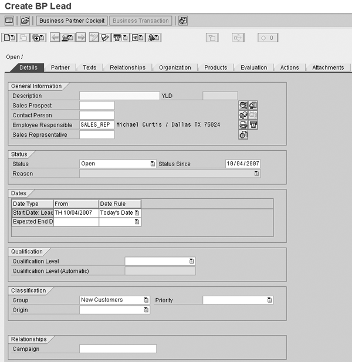
Task: Open the Expected End Date rule dropdown
Action: 137,222
